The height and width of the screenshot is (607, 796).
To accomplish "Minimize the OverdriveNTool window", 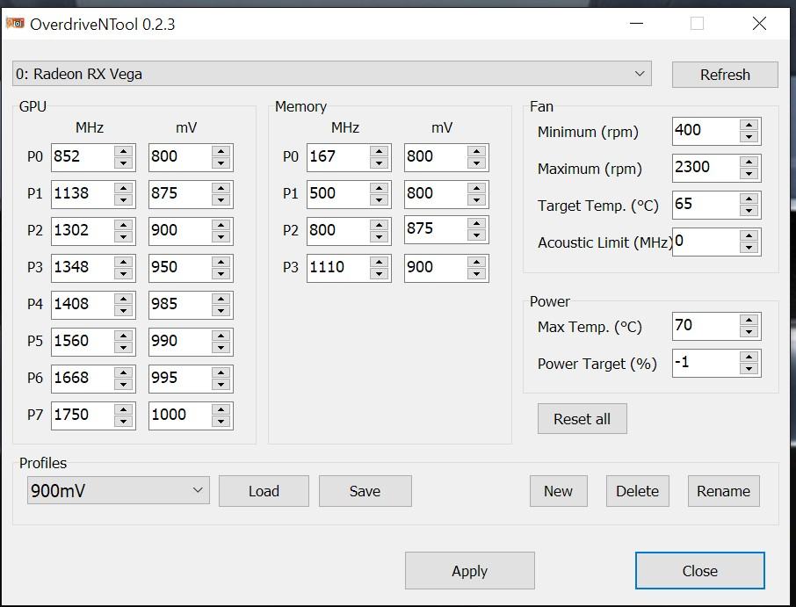I will click(636, 24).
